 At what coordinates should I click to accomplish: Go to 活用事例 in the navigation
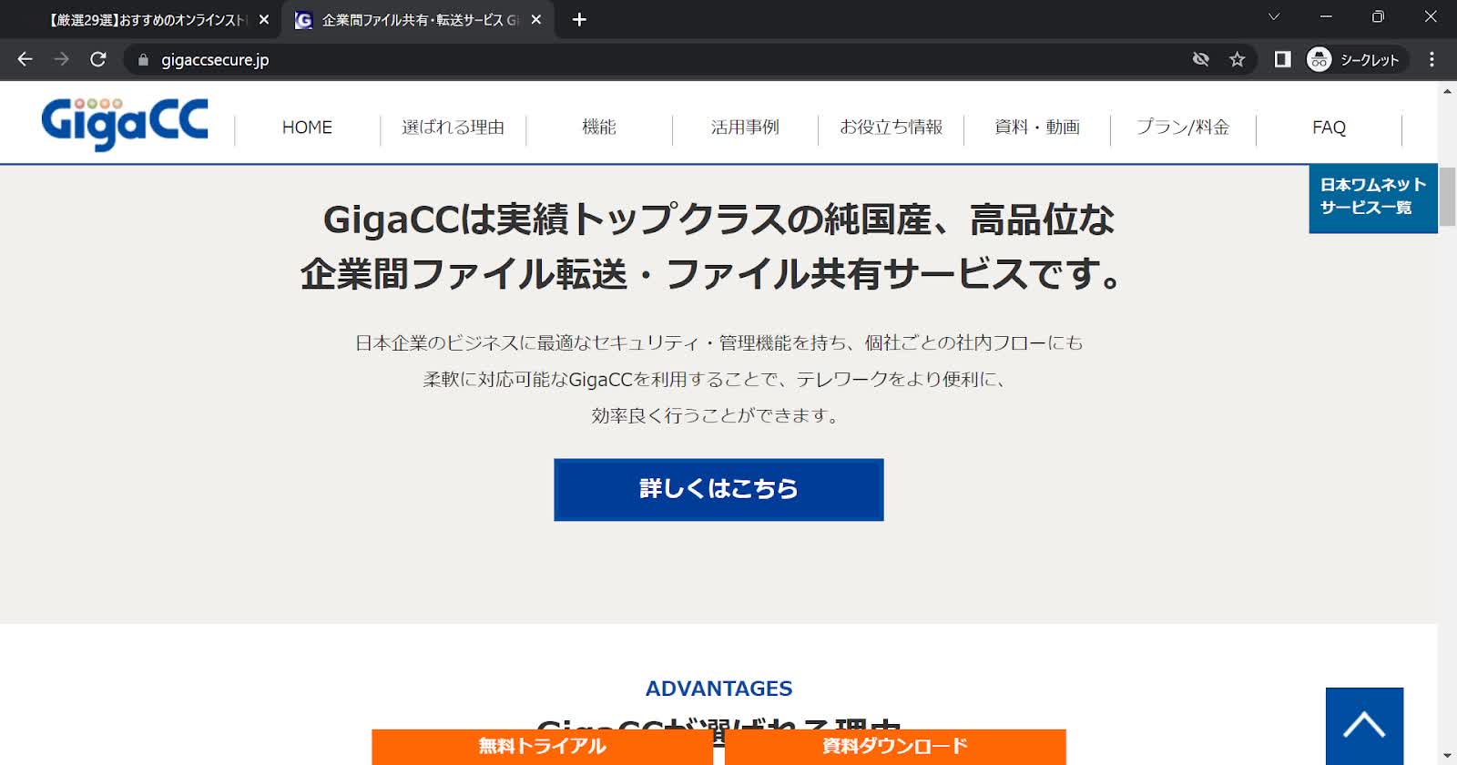[x=745, y=127]
